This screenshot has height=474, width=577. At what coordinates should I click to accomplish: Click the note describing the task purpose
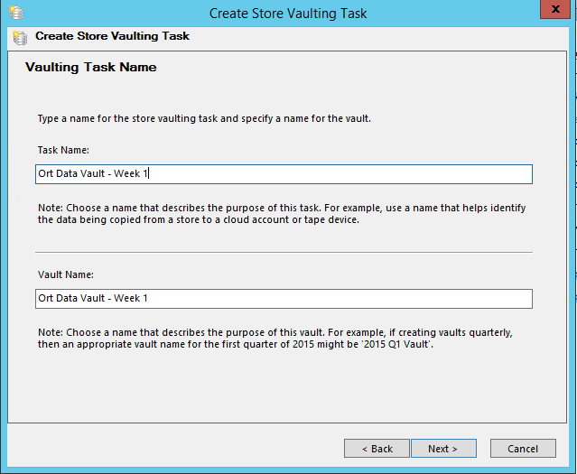pyautogui.click(x=282, y=214)
